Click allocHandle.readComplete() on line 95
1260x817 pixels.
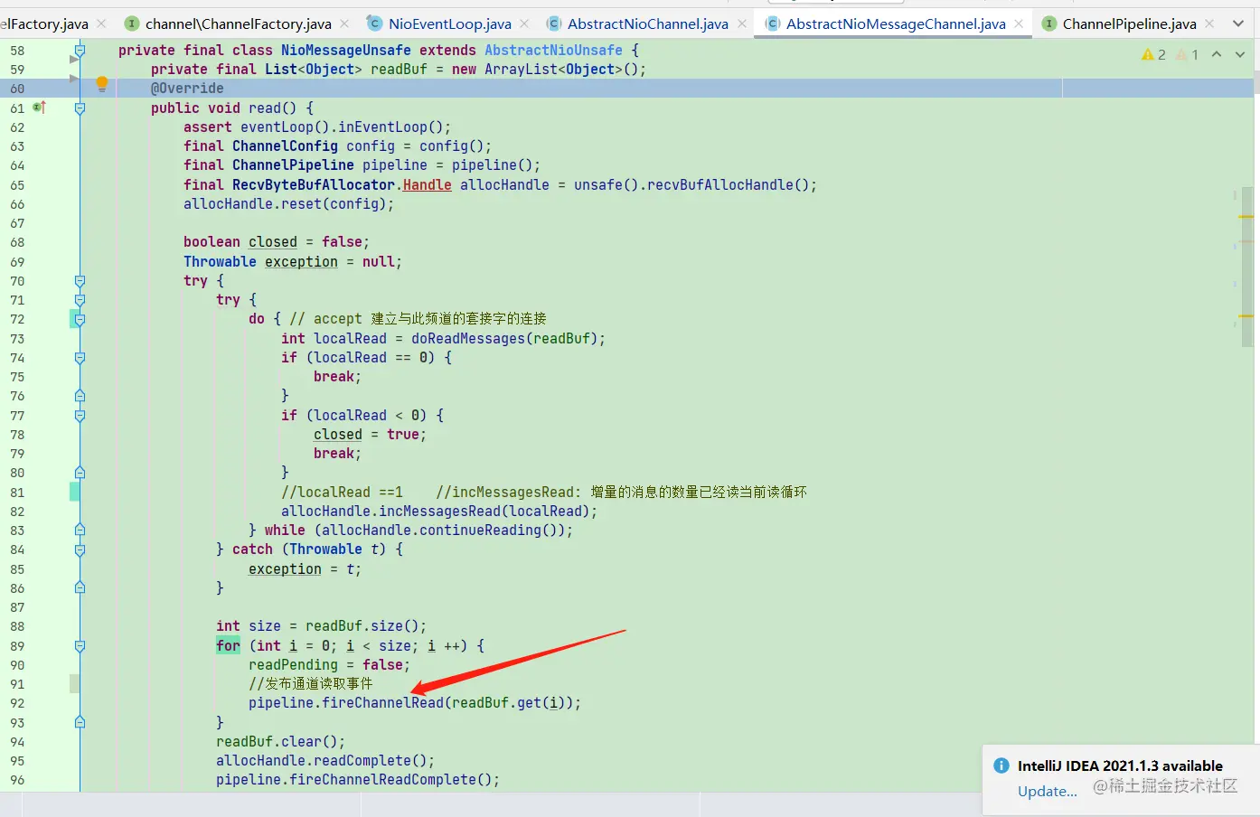coord(325,761)
